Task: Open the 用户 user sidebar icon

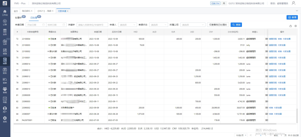Action: tap(5, 110)
